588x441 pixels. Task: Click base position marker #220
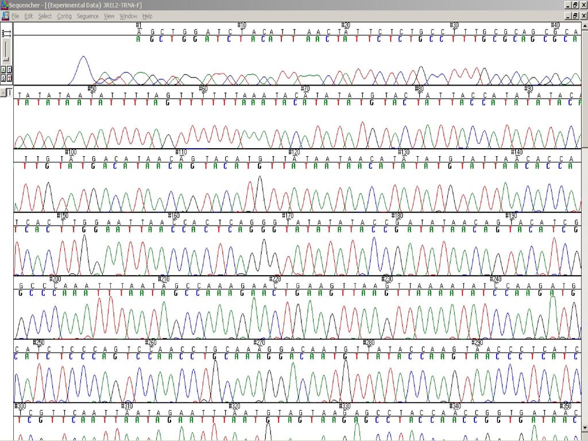pyautogui.click(x=275, y=278)
